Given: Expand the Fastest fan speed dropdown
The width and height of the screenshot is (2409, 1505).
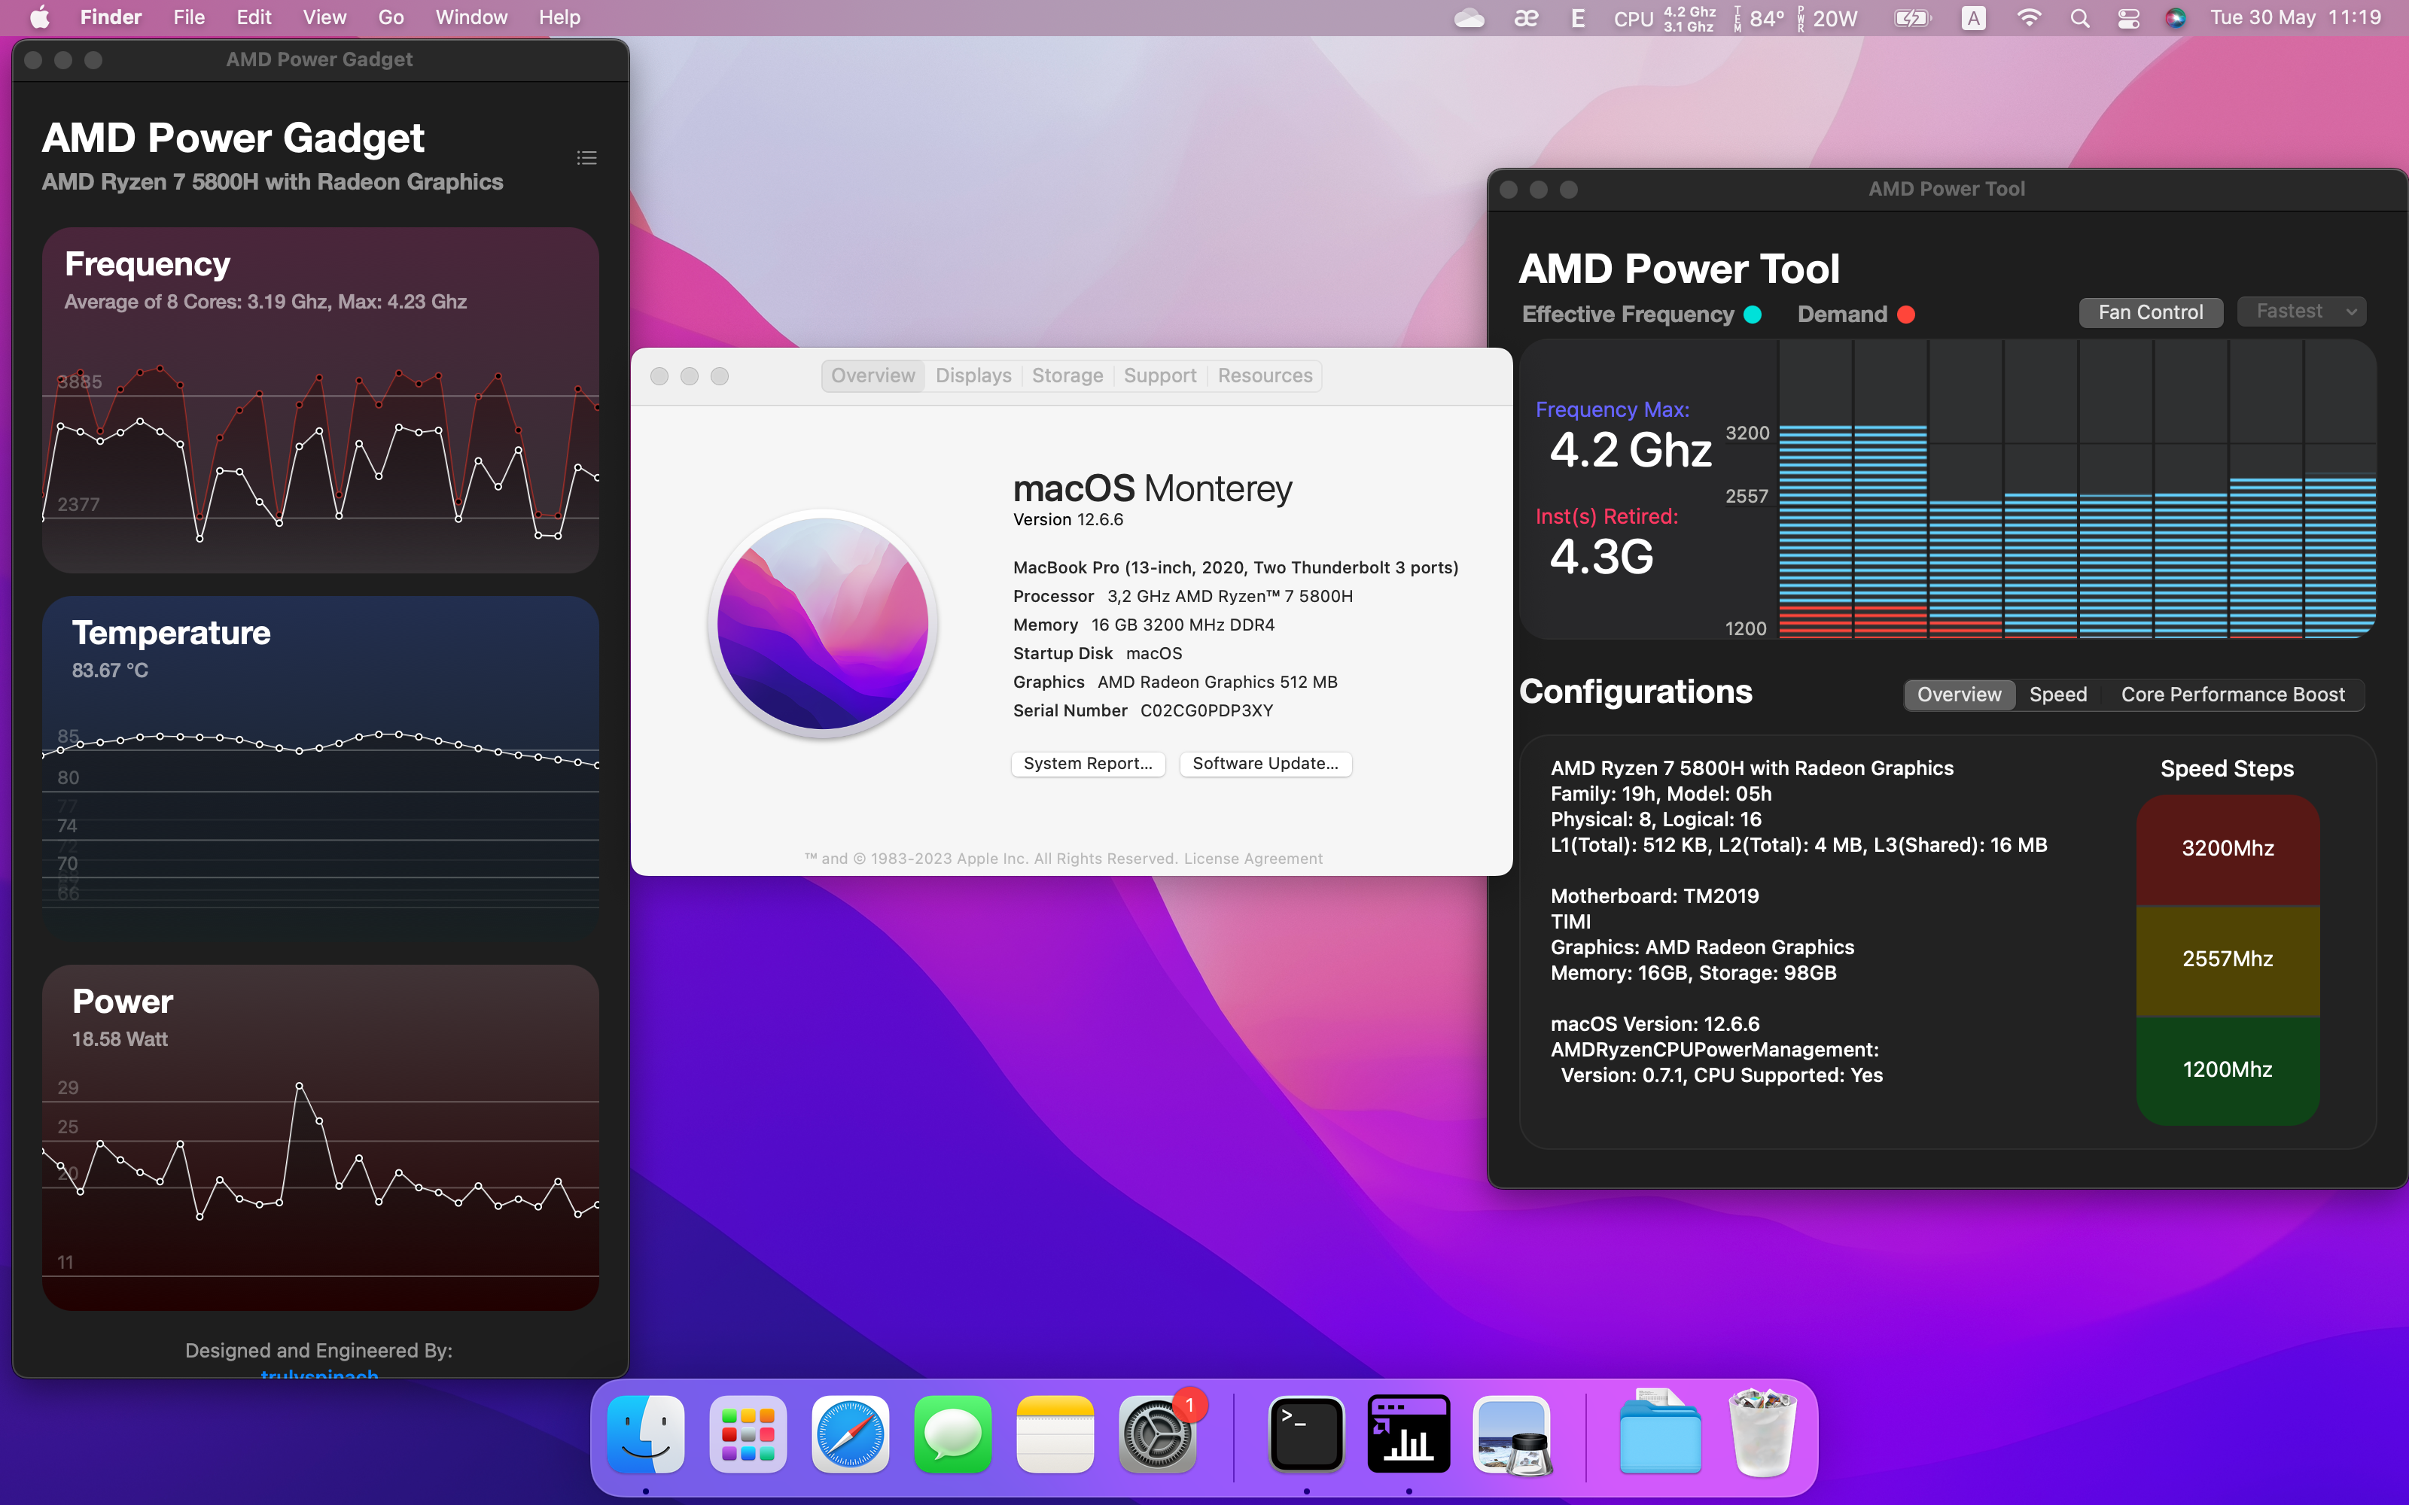Looking at the screenshot, I should tap(2301, 312).
